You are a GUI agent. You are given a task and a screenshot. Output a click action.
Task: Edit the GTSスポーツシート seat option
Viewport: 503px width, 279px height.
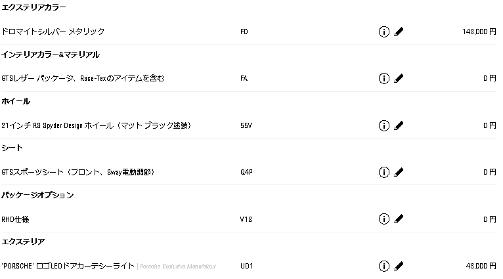[399, 172]
